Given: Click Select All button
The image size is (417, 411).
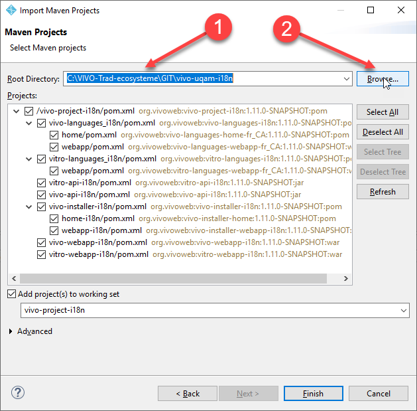Looking at the screenshot, I should point(383,112).
